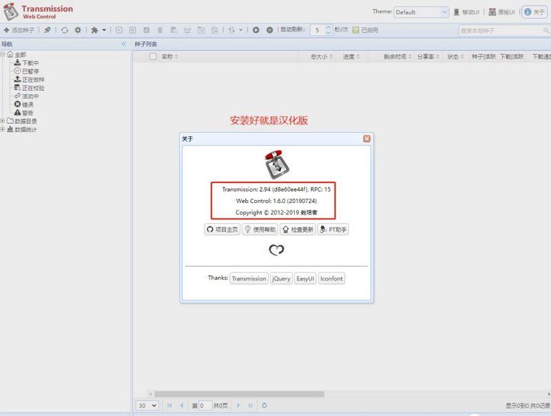This screenshot has width=551, height=416.
Task: Click the round pause-all icon
Action: pos(269,30)
